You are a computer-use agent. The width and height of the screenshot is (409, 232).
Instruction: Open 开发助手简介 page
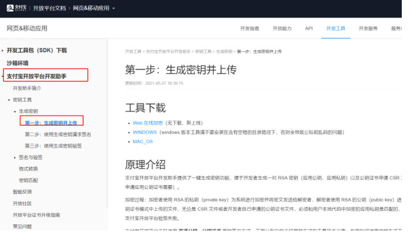27,88
